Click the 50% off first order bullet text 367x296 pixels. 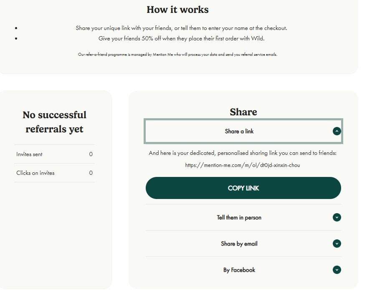click(x=181, y=38)
